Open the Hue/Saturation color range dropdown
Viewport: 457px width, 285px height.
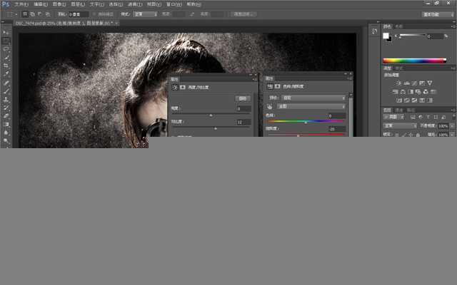coord(311,106)
